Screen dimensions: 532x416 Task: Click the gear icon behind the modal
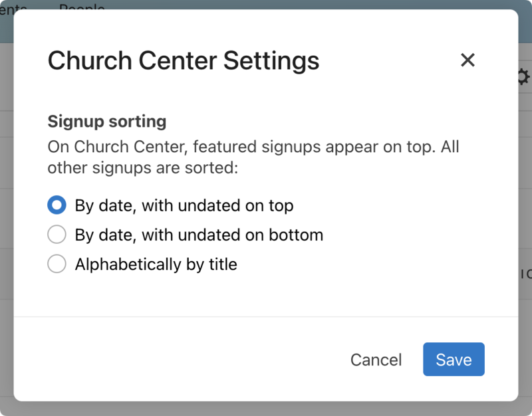click(x=523, y=76)
